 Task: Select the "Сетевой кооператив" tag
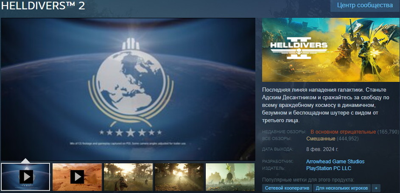(287, 187)
